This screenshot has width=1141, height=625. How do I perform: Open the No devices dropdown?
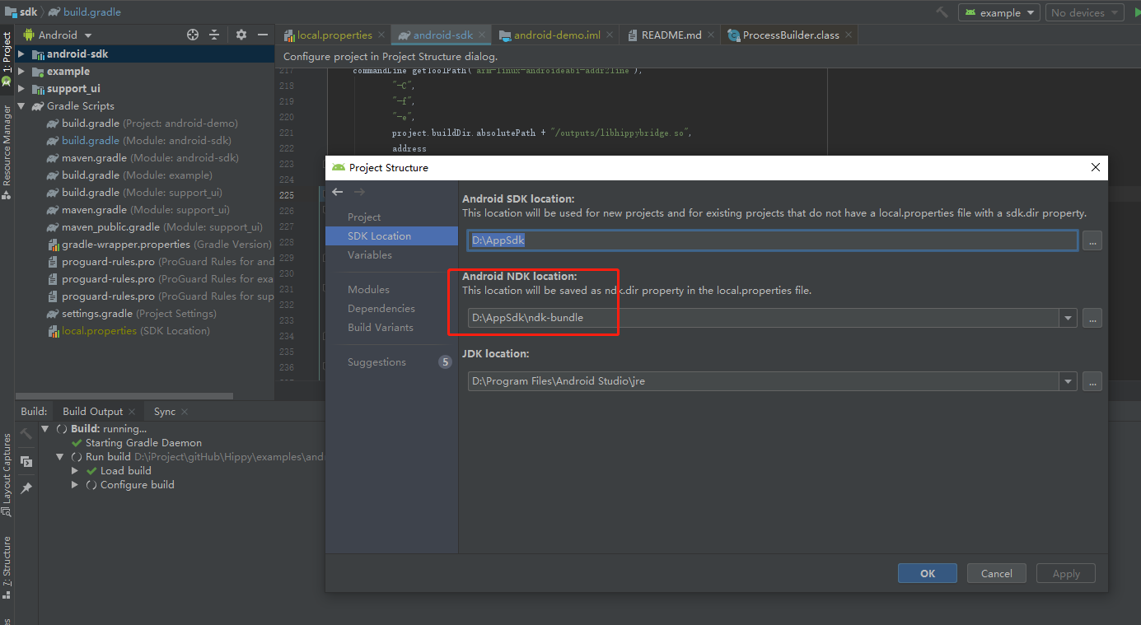pos(1085,12)
